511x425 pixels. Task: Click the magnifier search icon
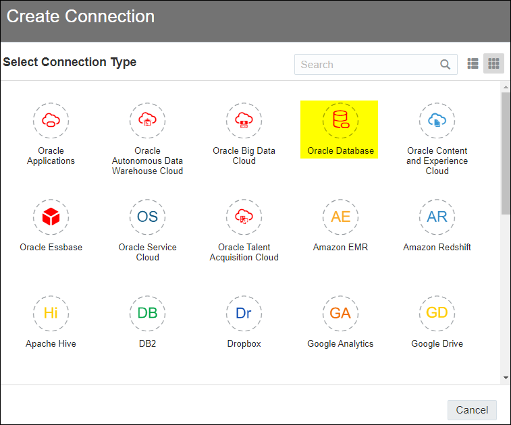point(445,65)
